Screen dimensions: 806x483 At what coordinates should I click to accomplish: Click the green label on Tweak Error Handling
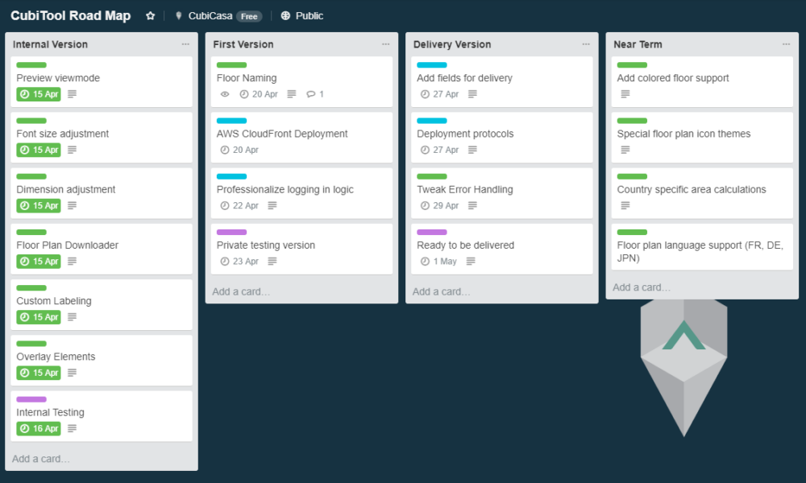432,176
